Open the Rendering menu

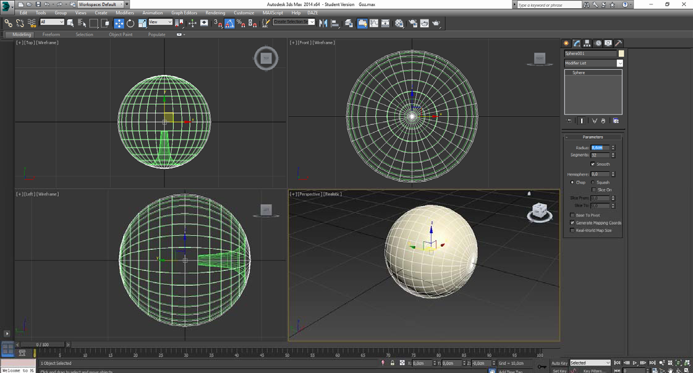coord(215,12)
